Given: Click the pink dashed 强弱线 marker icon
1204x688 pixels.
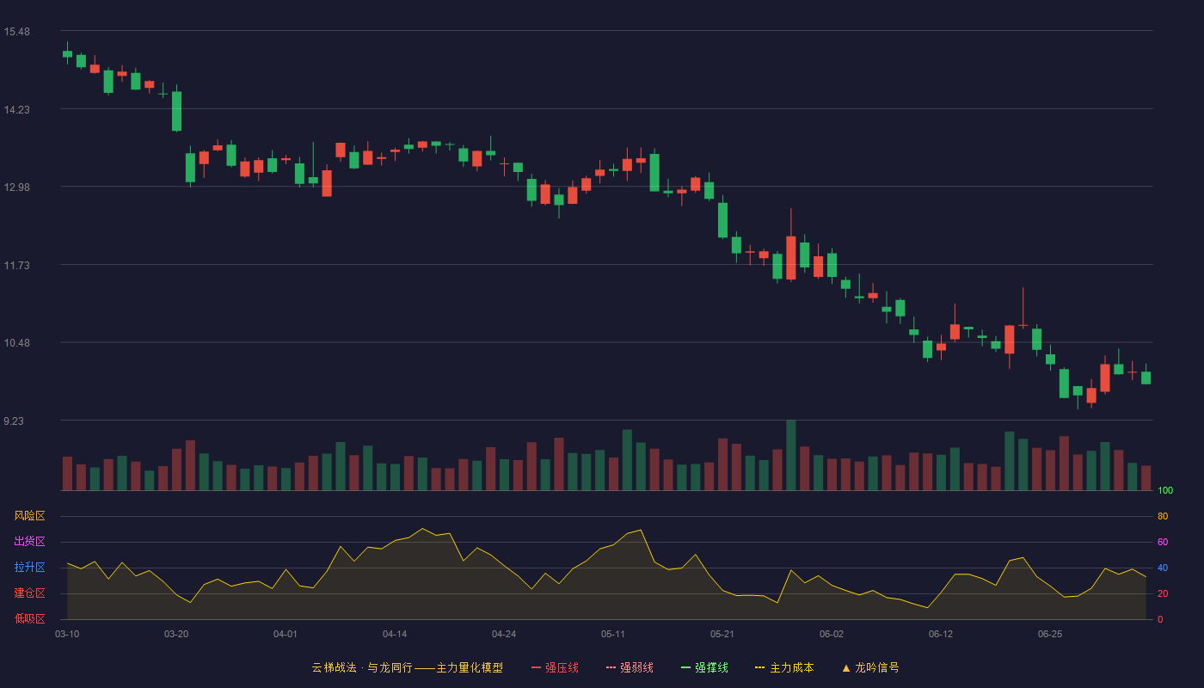Looking at the screenshot, I should [611, 667].
